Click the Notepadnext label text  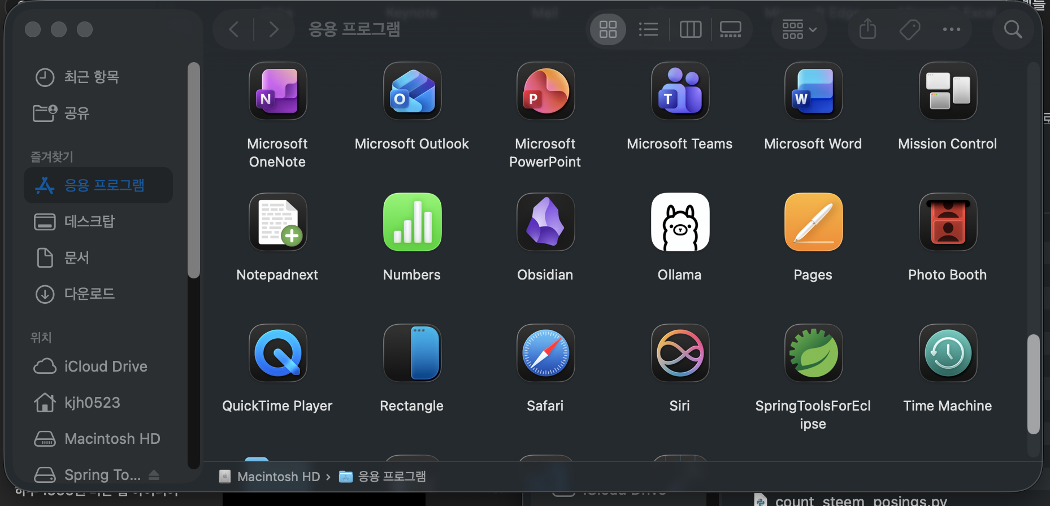click(277, 275)
